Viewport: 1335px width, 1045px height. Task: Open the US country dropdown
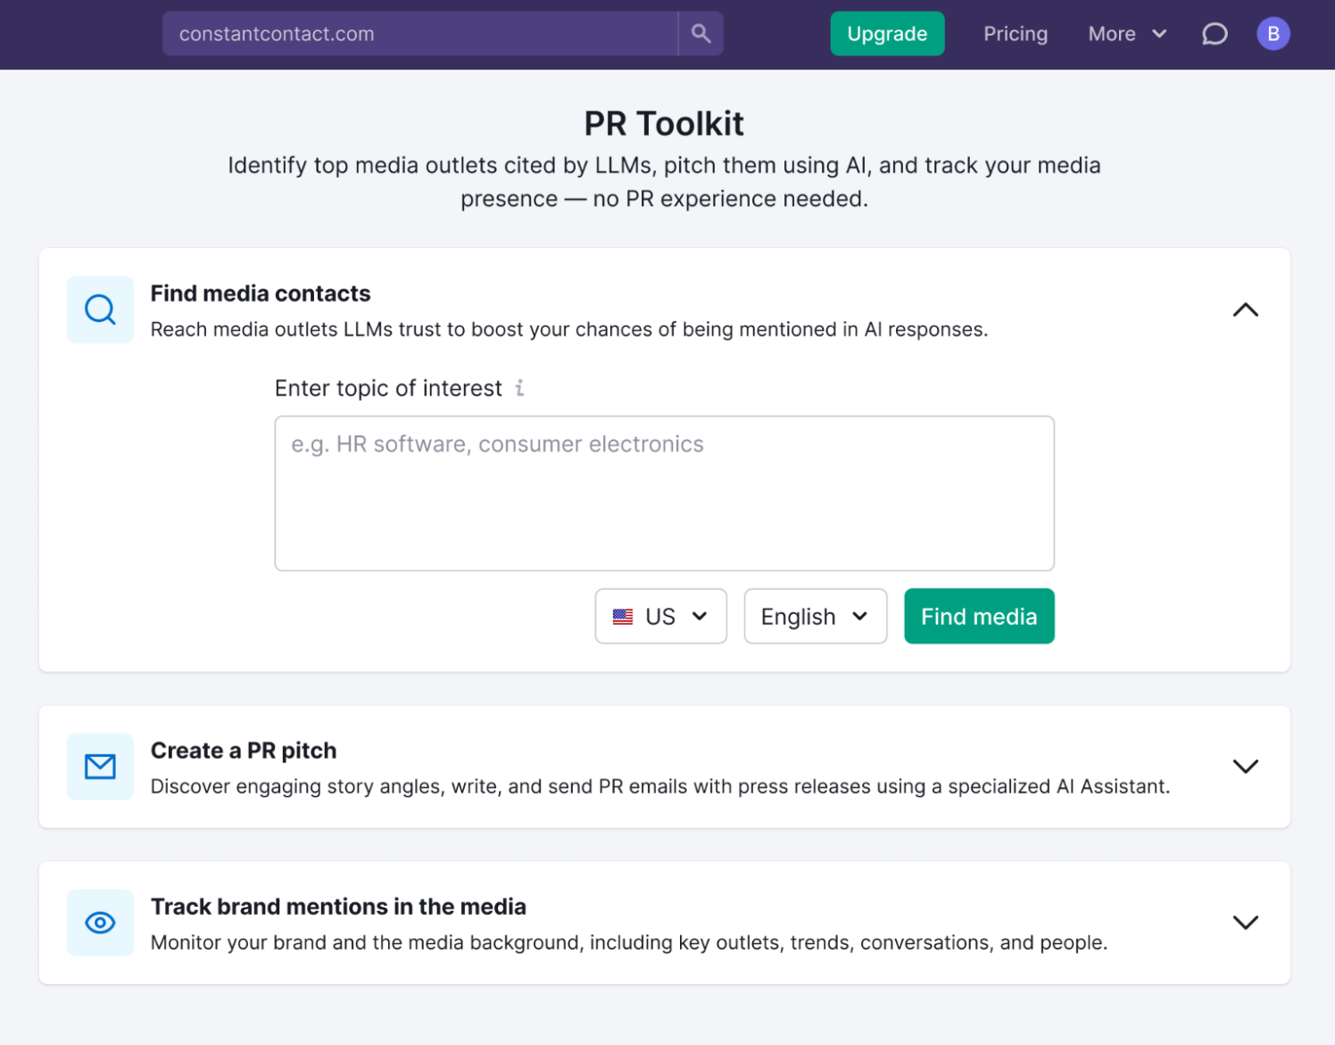pyautogui.click(x=661, y=616)
